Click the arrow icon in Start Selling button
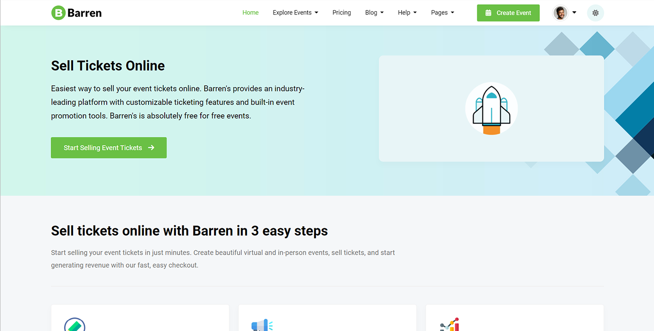Screen dimensions: 654x331 pyautogui.click(x=151, y=147)
